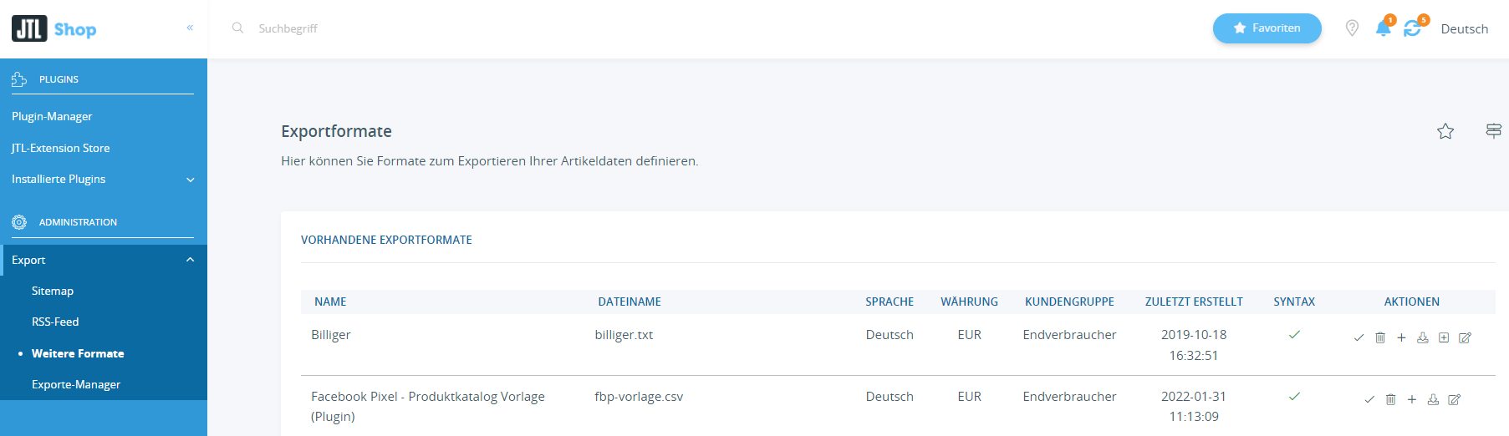
Task: Go to Exporte-Manager menu item
Action: (76, 384)
